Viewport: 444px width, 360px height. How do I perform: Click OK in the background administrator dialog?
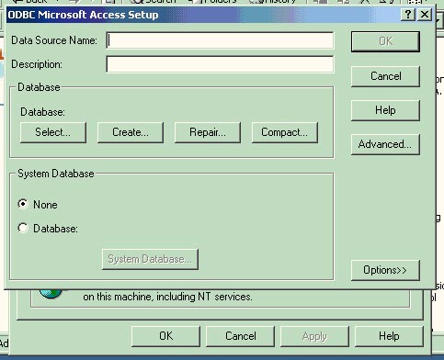[x=165, y=336]
